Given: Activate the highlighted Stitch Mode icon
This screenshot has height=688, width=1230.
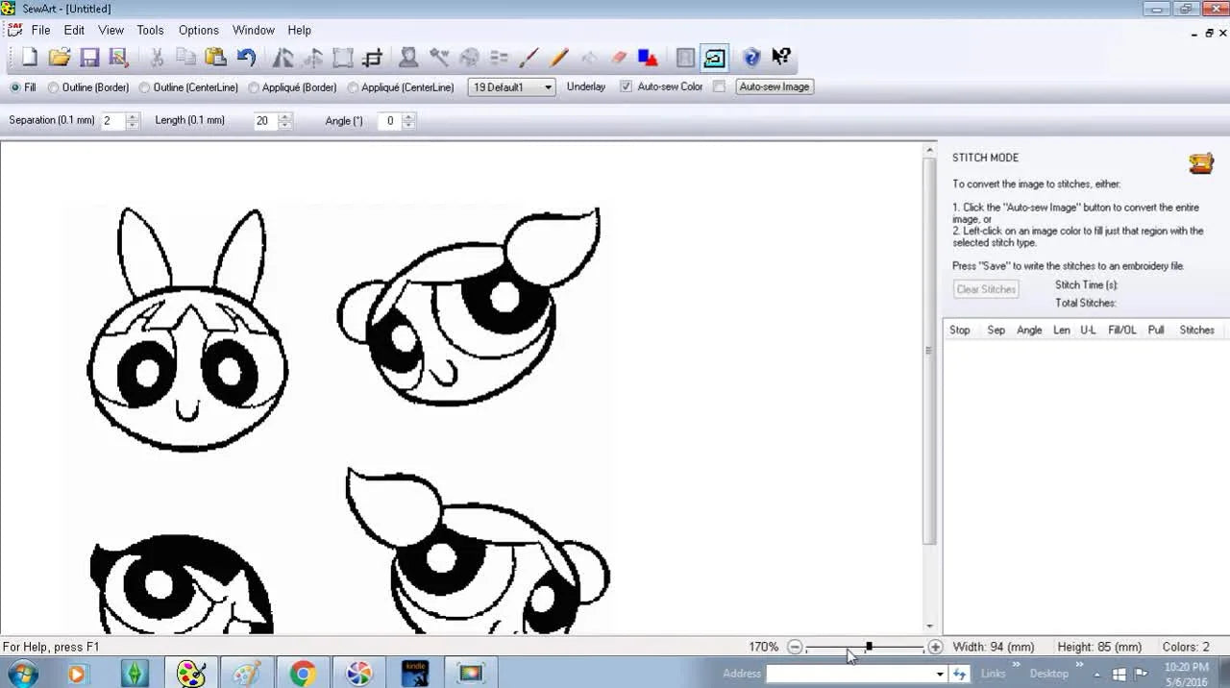Looking at the screenshot, I should coord(714,58).
